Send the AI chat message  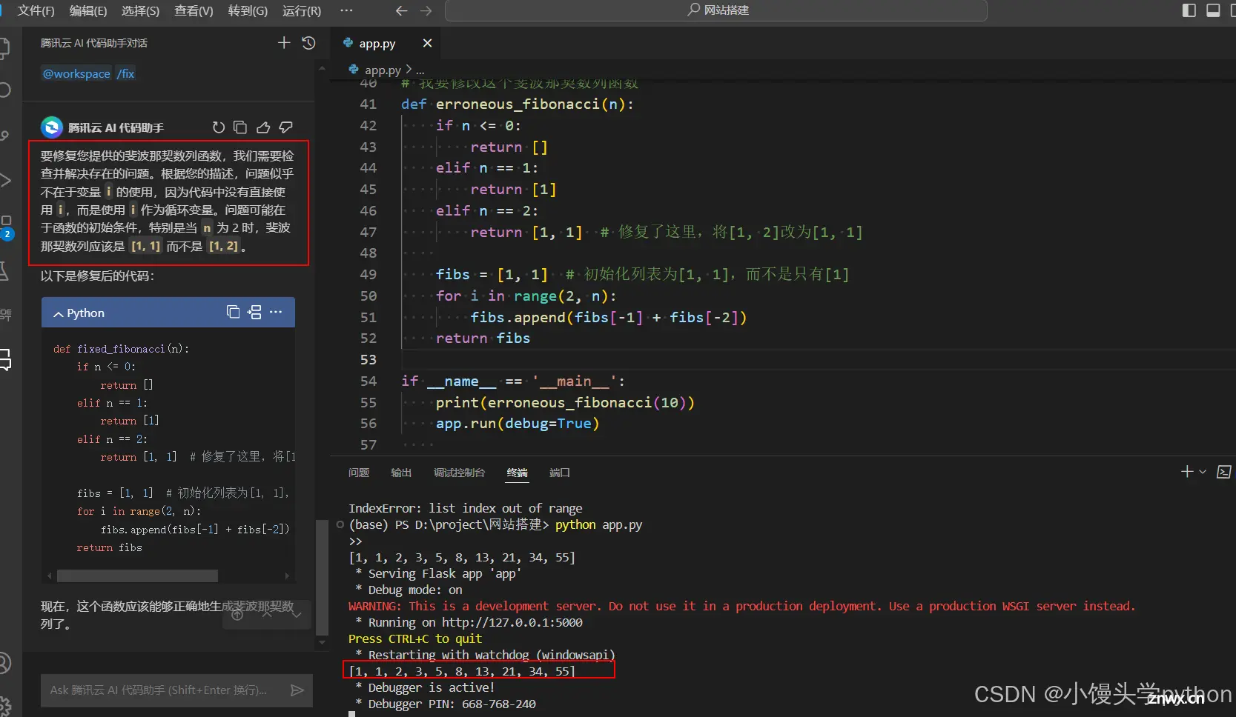pos(297,690)
